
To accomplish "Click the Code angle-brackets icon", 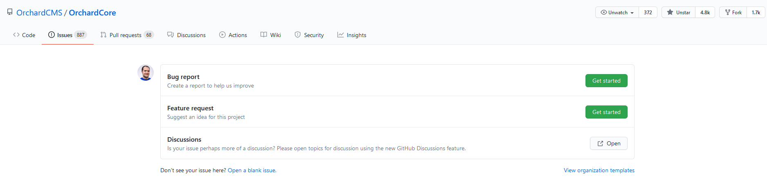I will click(x=16, y=35).
